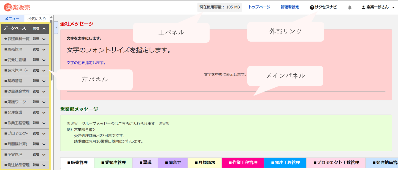Expand the ■時間幅計算 chevron
This screenshot has height=170, width=398.
click(x=44, y=144)
